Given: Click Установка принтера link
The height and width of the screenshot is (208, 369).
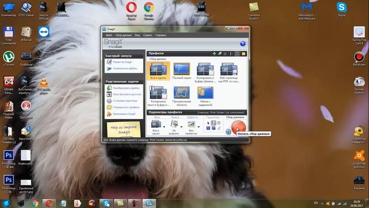Looking at the screenshot, I should (125, 101).
